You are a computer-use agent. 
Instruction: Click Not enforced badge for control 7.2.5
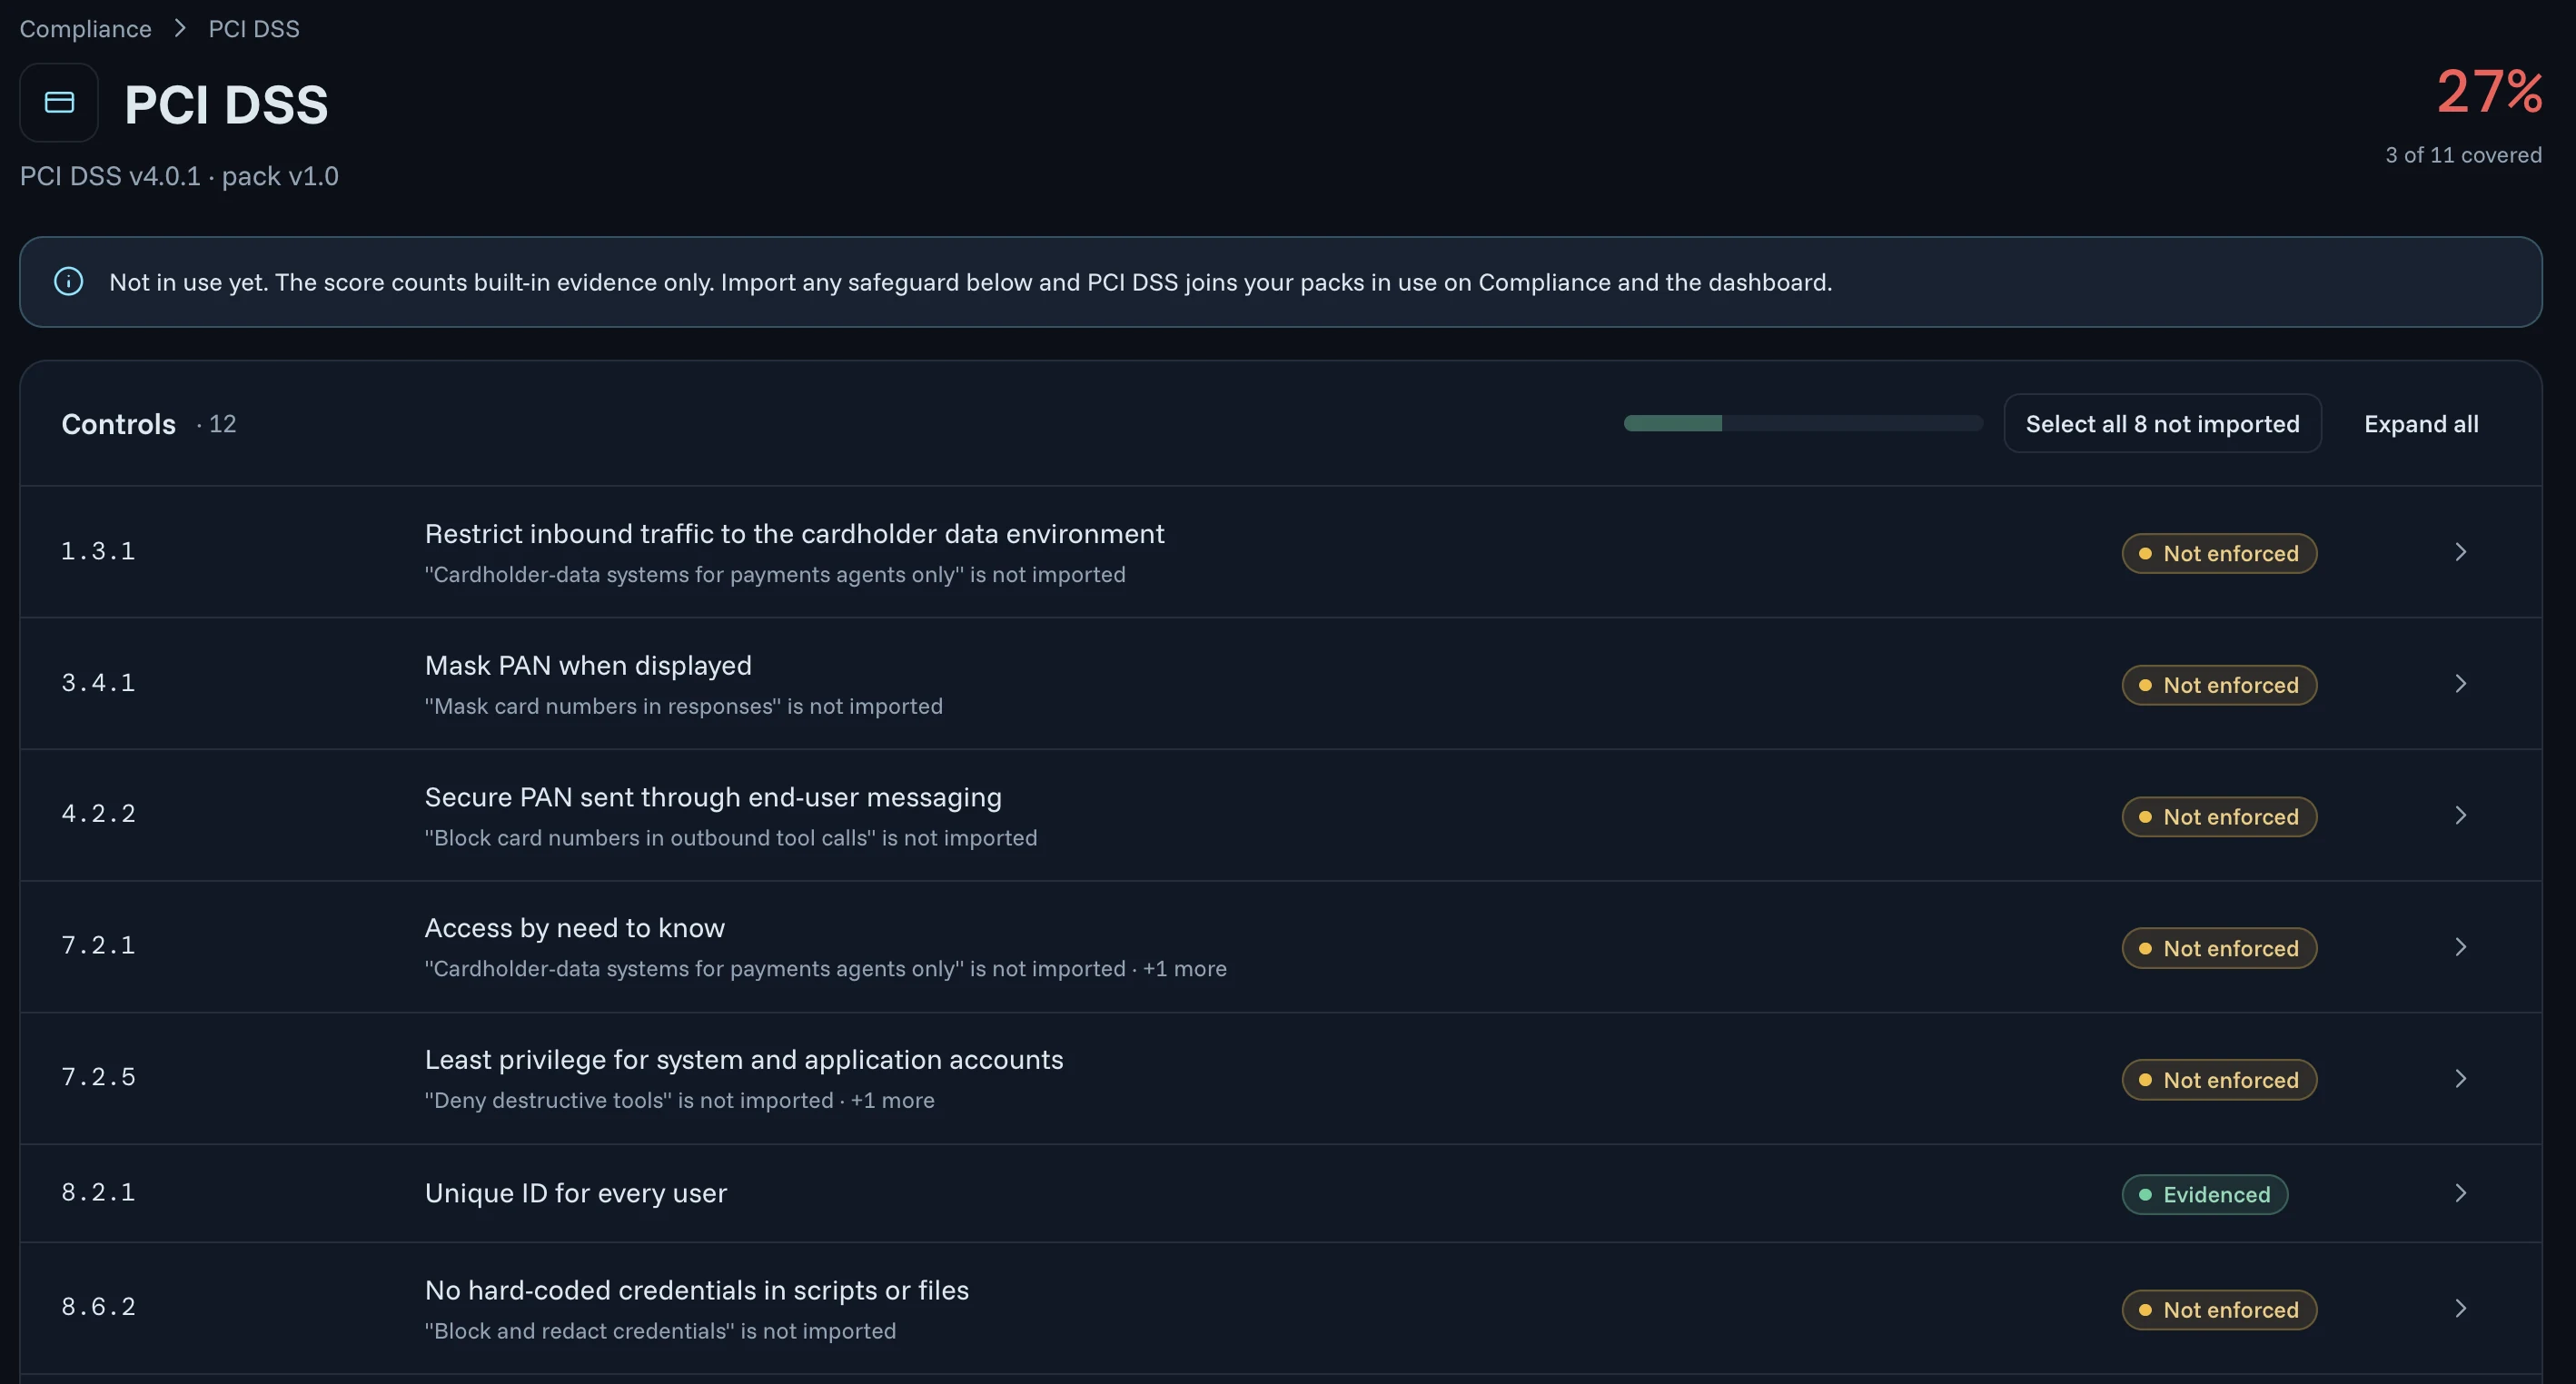pos(2219,1080)
